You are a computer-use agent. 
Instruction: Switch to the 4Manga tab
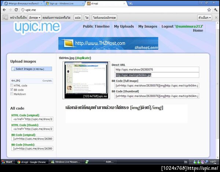click(23, 4)
